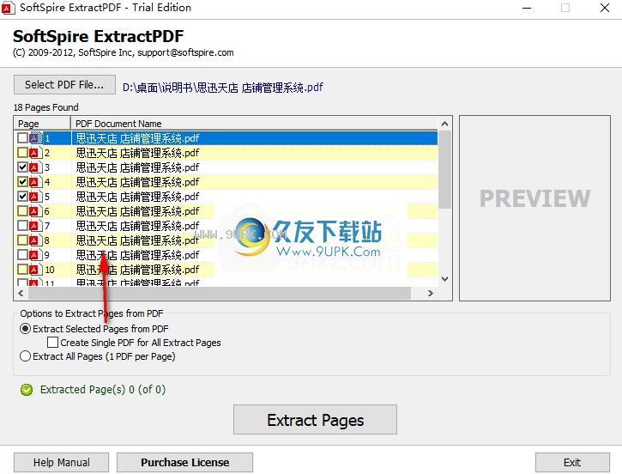Click the PDF Document Name column header
This screenshot has width=622, height=474.
[254, 124]
